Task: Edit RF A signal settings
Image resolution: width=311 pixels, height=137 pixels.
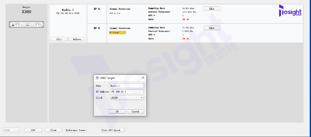Action: coord(212,9)
